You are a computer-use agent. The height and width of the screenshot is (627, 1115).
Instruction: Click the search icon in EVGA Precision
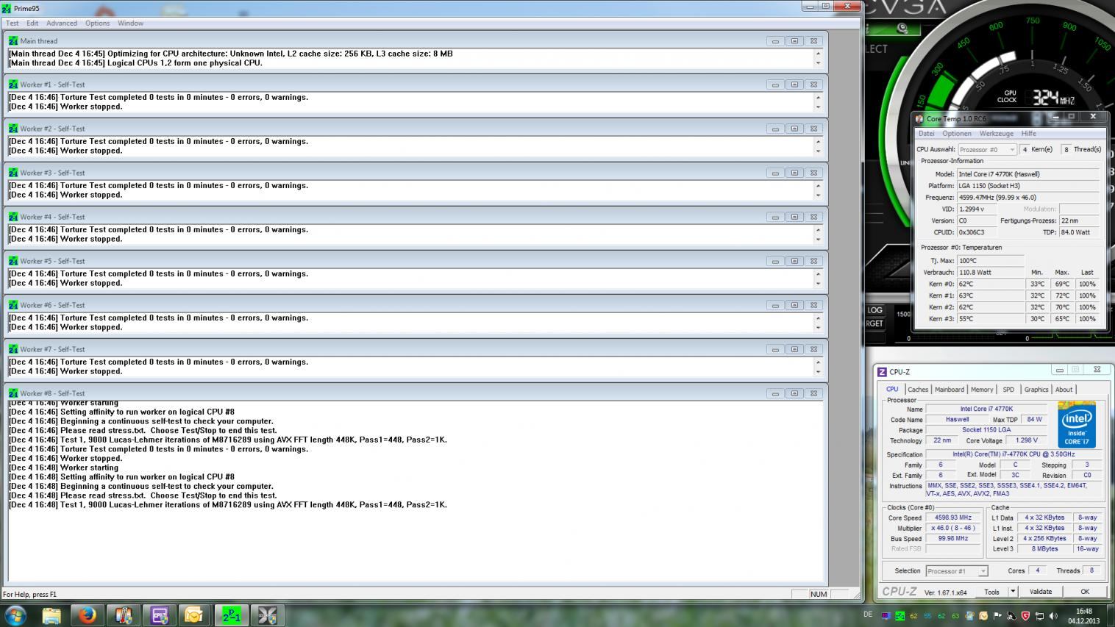tap(902, 29)
